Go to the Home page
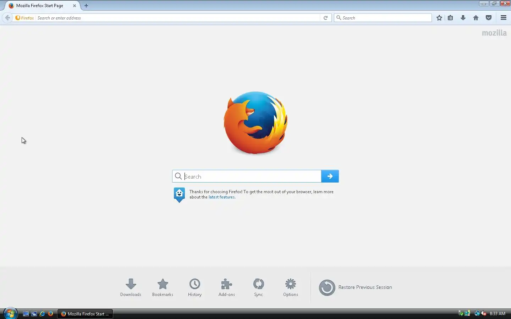The image size is (511, 319). [x=476, y=18]
